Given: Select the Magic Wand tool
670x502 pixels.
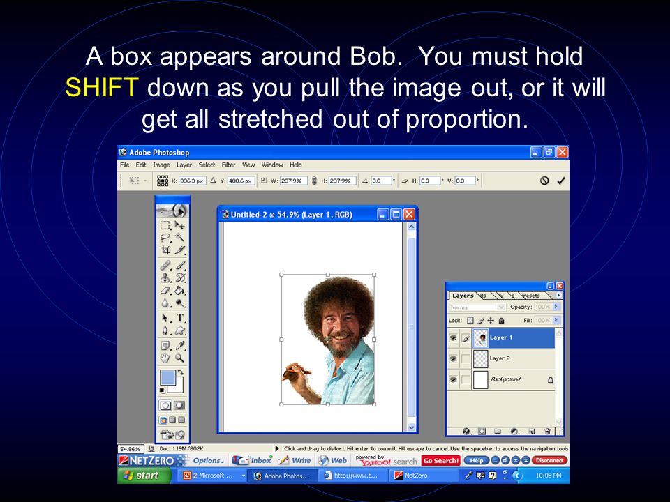Looking at the screenshot, I should [x=180, y=238].
